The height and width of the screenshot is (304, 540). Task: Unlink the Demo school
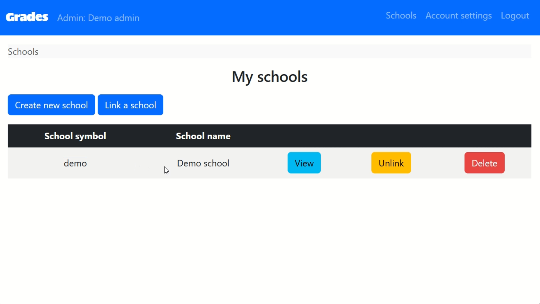point(391,163)
